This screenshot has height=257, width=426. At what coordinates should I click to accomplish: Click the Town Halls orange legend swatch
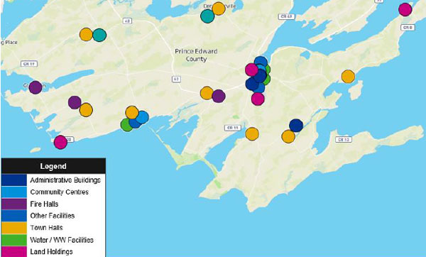point(14,228)
